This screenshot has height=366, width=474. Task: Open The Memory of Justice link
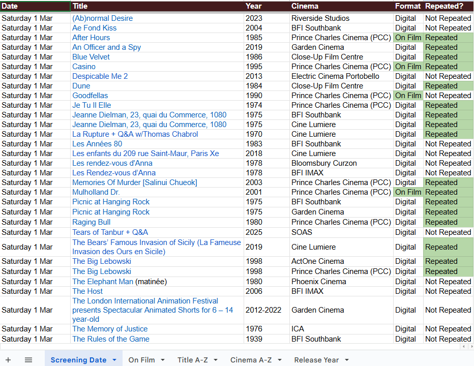coord(110,329)
